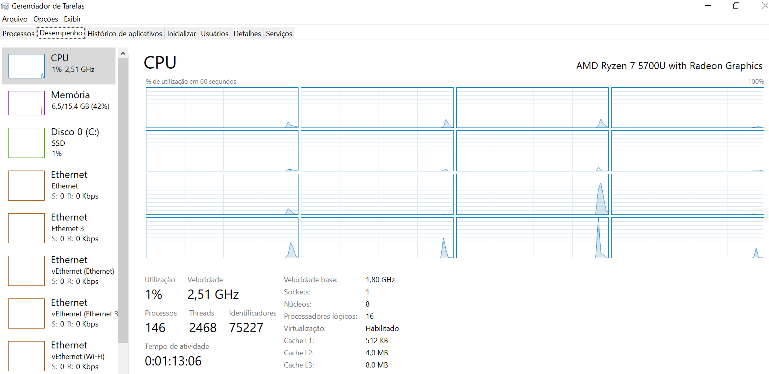
Task: Click the 512 KB Cache L1 value
Action: 377,341
